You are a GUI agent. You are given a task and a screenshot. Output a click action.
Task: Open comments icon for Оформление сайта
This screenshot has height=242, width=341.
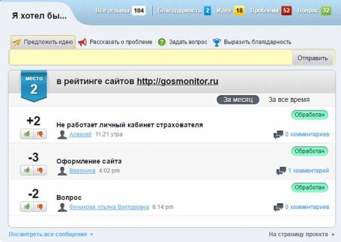tap(281, 171)
